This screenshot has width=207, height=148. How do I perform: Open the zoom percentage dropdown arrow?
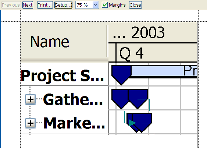[96, 5]
